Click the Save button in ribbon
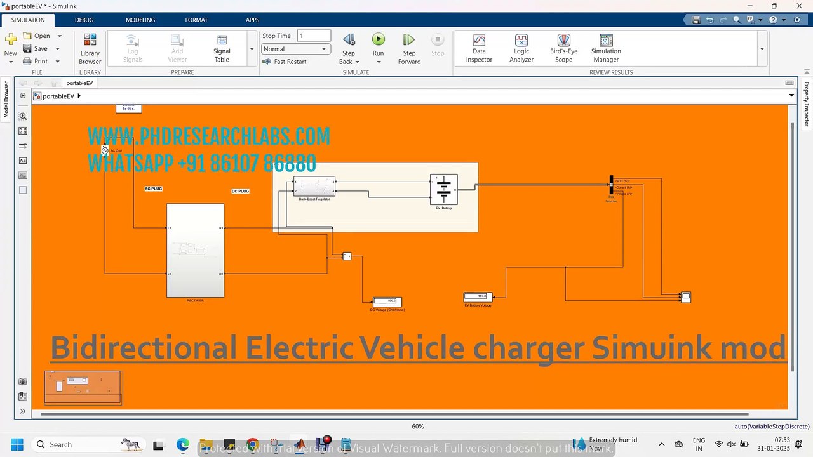The height and width of the screenshot is (457, 813). [36, 49]
